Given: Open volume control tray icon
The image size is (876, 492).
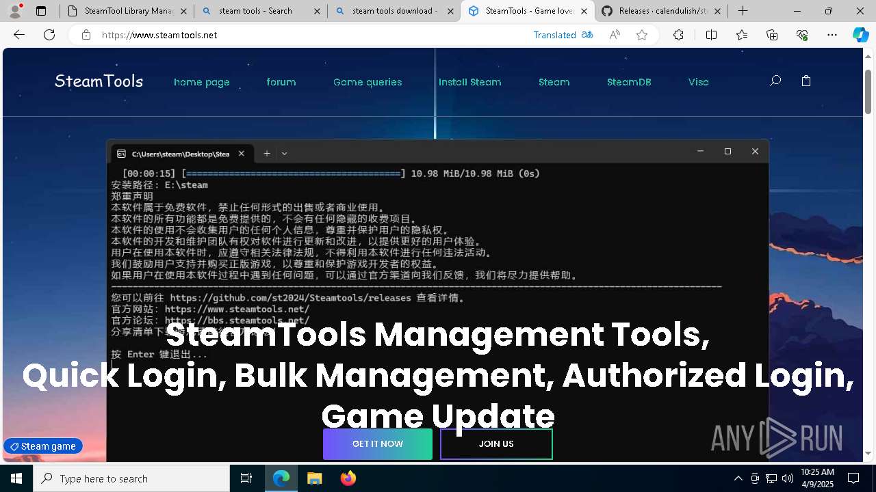Looking at the screenshot, I should [x=788, y=478].
